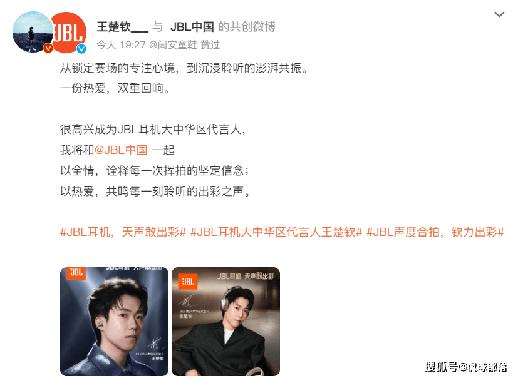Click the orange V verification badge
Viewport: 518px width, 378px height.
click(x=48, y=48)
